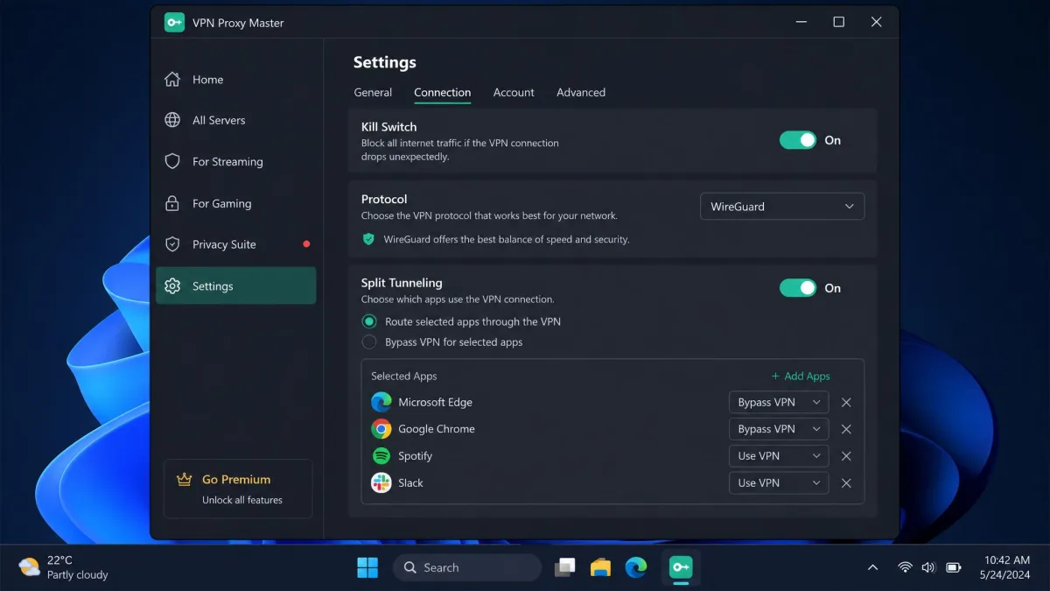Remove Slack from selected apps
The width and height of the screenshot is (1050, 591).
pos(846,483)
